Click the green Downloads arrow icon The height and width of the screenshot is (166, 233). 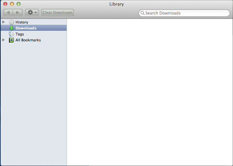pyautogui.click(x=12, y=28)
